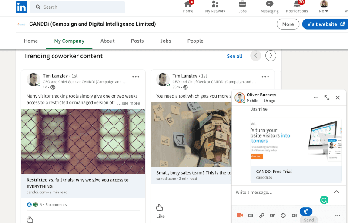Open 'Small, busy sales team?' article title

click(x=194, y=173)
